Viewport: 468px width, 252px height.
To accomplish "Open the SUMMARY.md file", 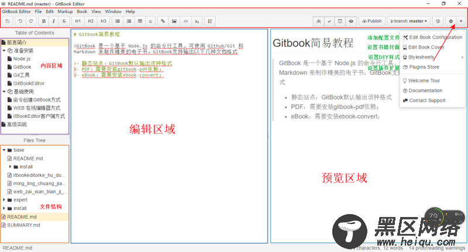I will 23,225.
